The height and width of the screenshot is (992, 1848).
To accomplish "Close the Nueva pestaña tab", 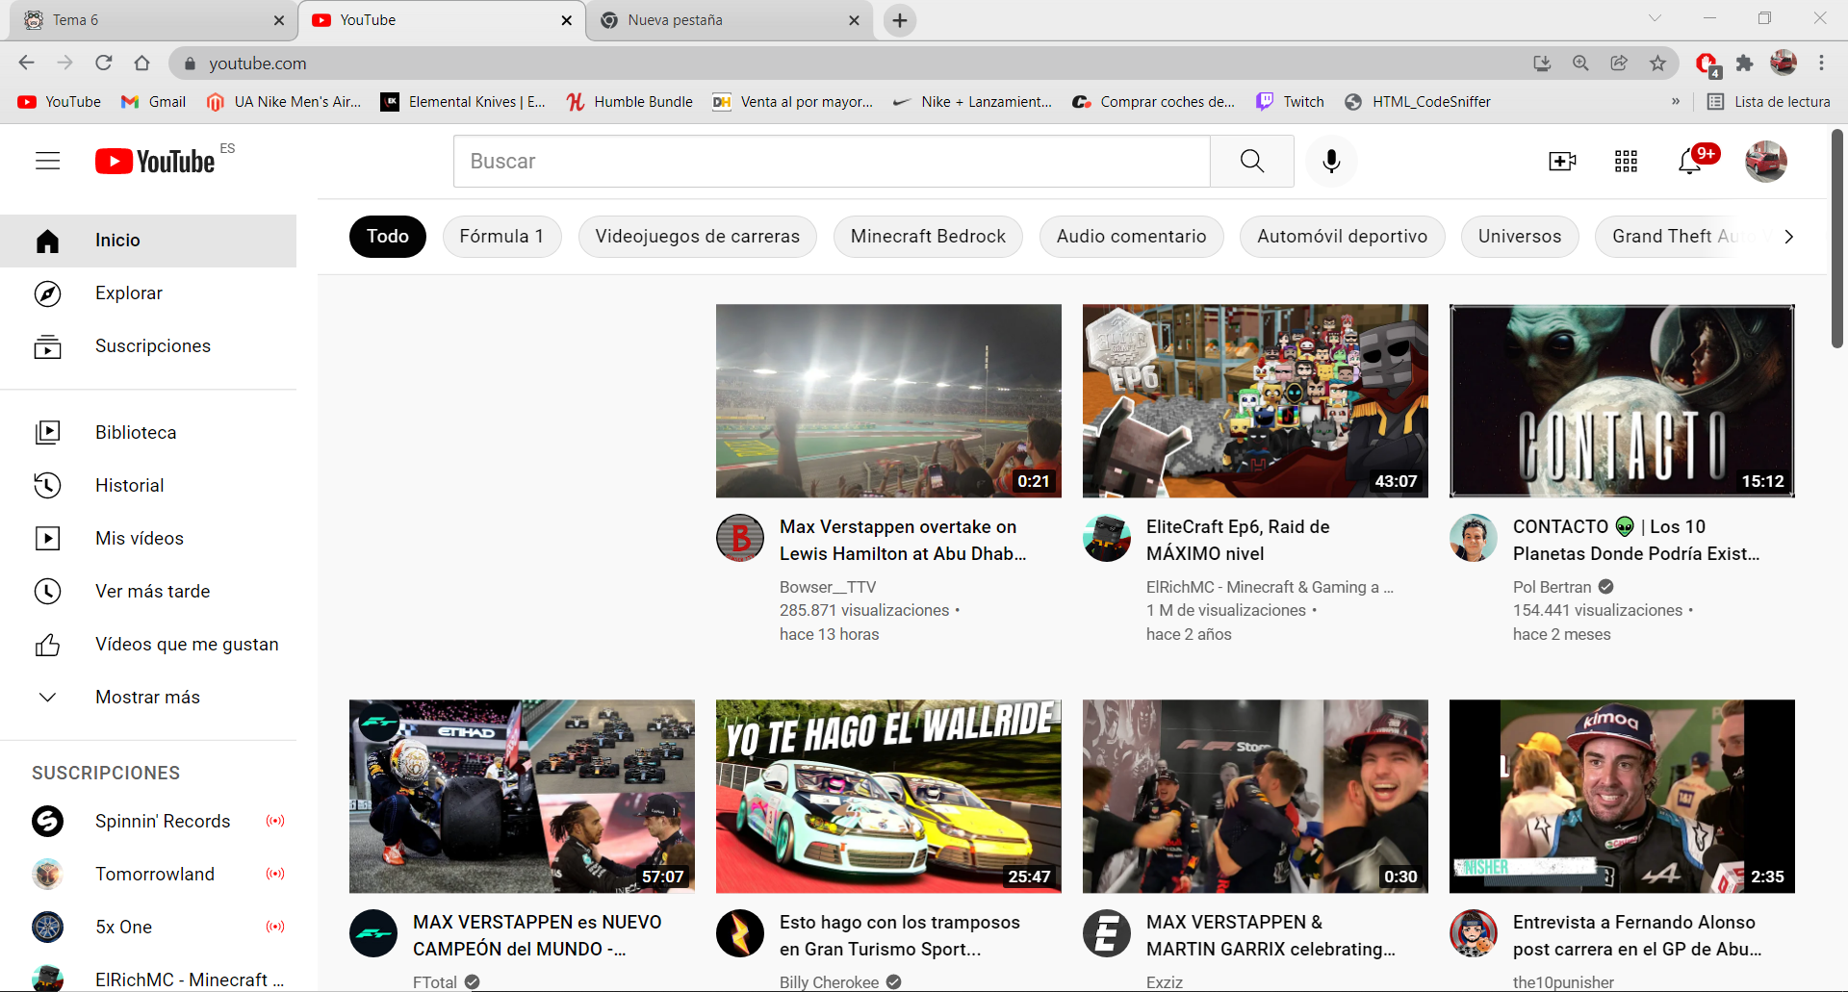I will point(854,20).
